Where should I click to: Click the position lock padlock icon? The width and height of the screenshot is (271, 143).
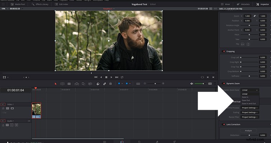coord(111,84)
